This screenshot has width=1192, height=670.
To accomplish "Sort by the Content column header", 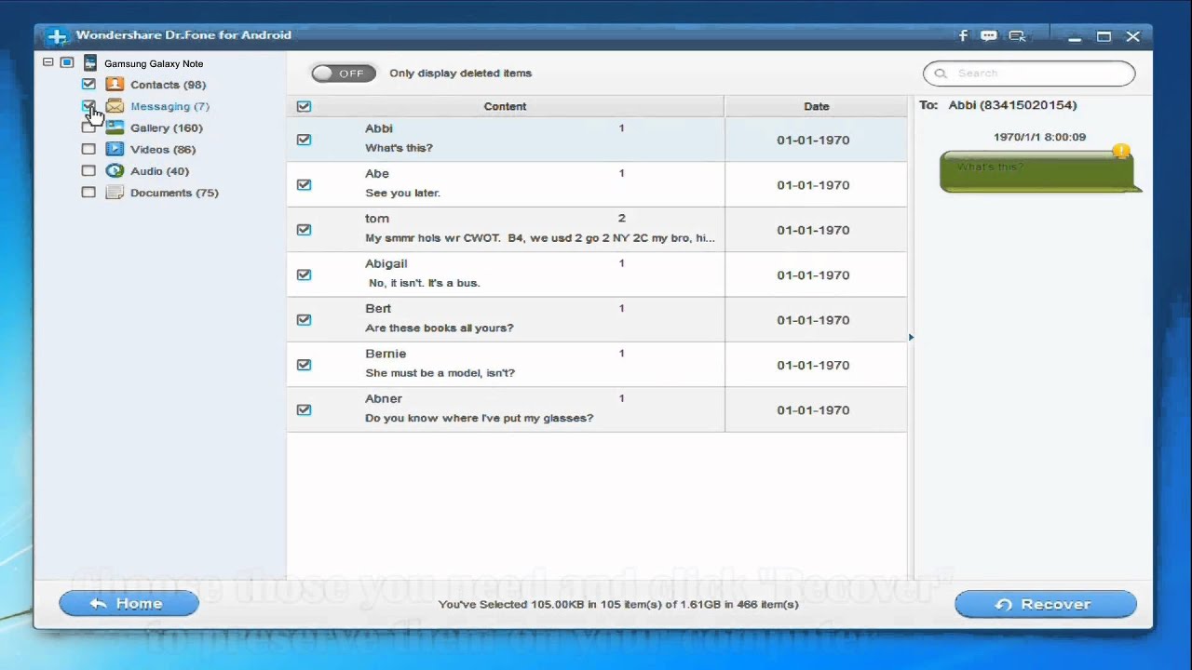I will 505,106.
